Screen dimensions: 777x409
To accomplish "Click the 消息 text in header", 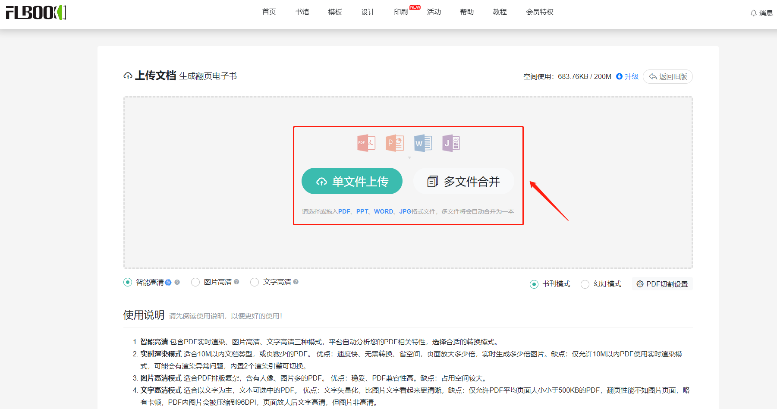I will [x=766, y=13].
